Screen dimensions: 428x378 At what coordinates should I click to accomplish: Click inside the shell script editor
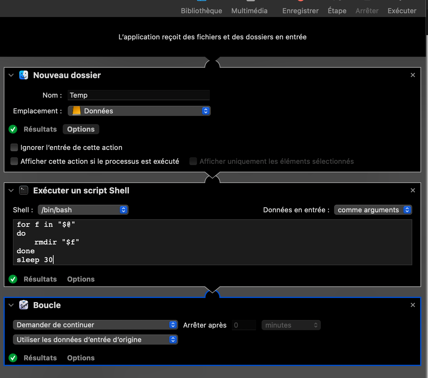click(x=212, y=242)
